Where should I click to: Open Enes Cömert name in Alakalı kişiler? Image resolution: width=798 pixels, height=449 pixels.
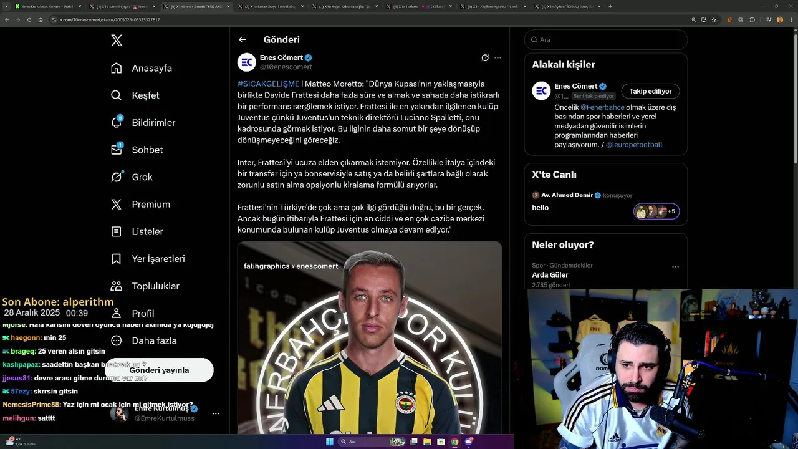click(575, 86)
